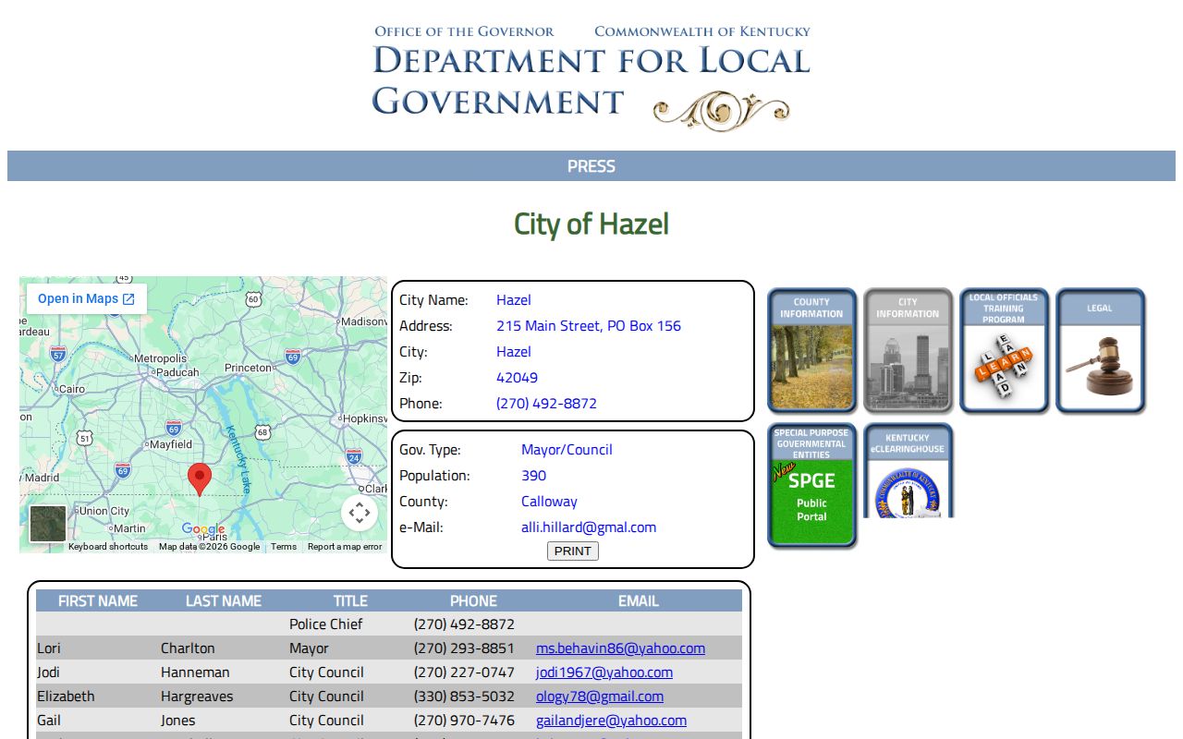1183x739 pixels.
Task: Click the PHONE column header
Action: click(473, 600)
